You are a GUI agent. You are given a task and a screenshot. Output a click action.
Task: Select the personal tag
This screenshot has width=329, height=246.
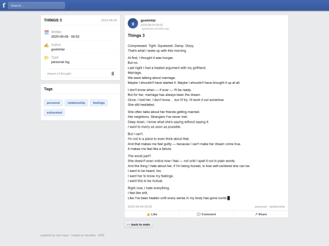53,103
